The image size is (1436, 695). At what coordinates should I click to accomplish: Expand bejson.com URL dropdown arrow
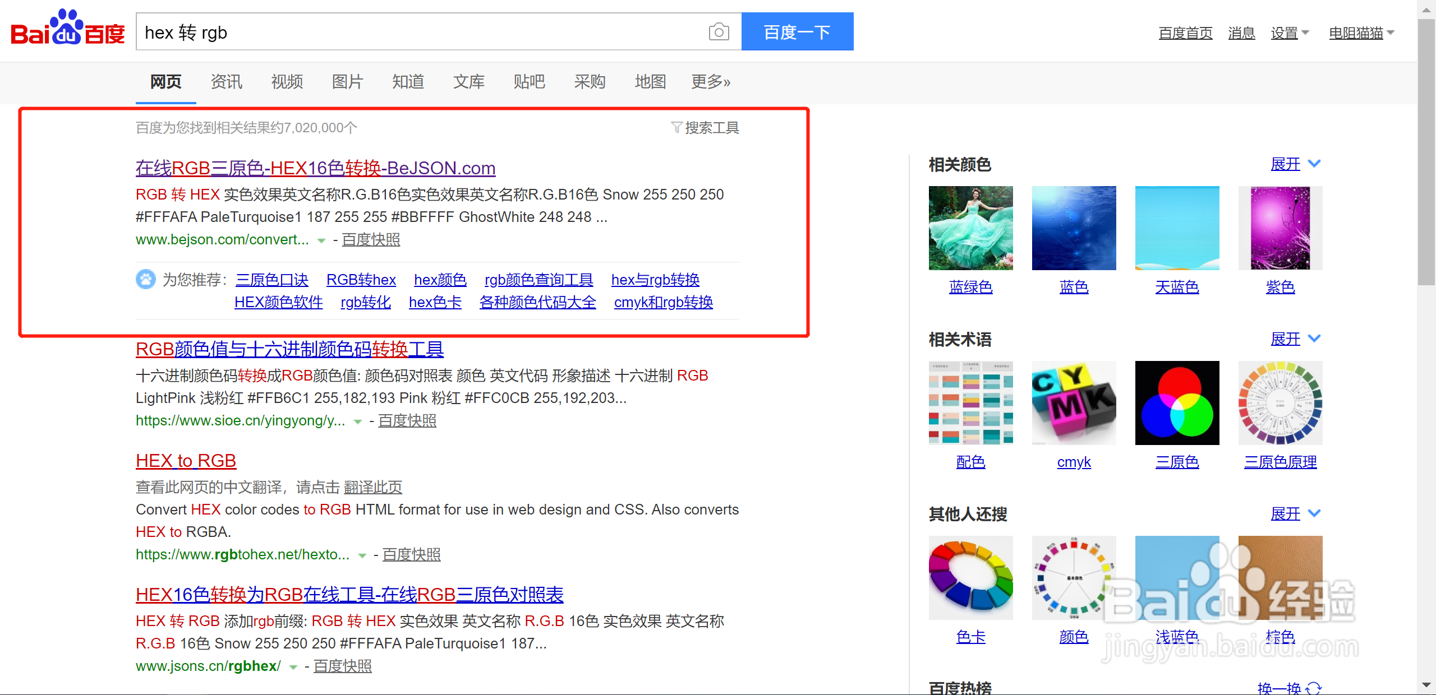[x=321, y=240]
